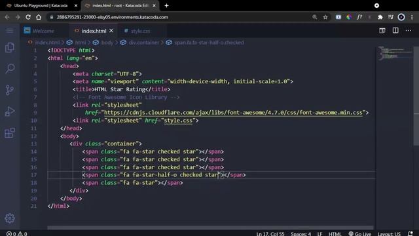Click the colorful extension icon in browser toolbar
Image resolution: width=419 pixels, height=236 pixels.
click(349, 17)
